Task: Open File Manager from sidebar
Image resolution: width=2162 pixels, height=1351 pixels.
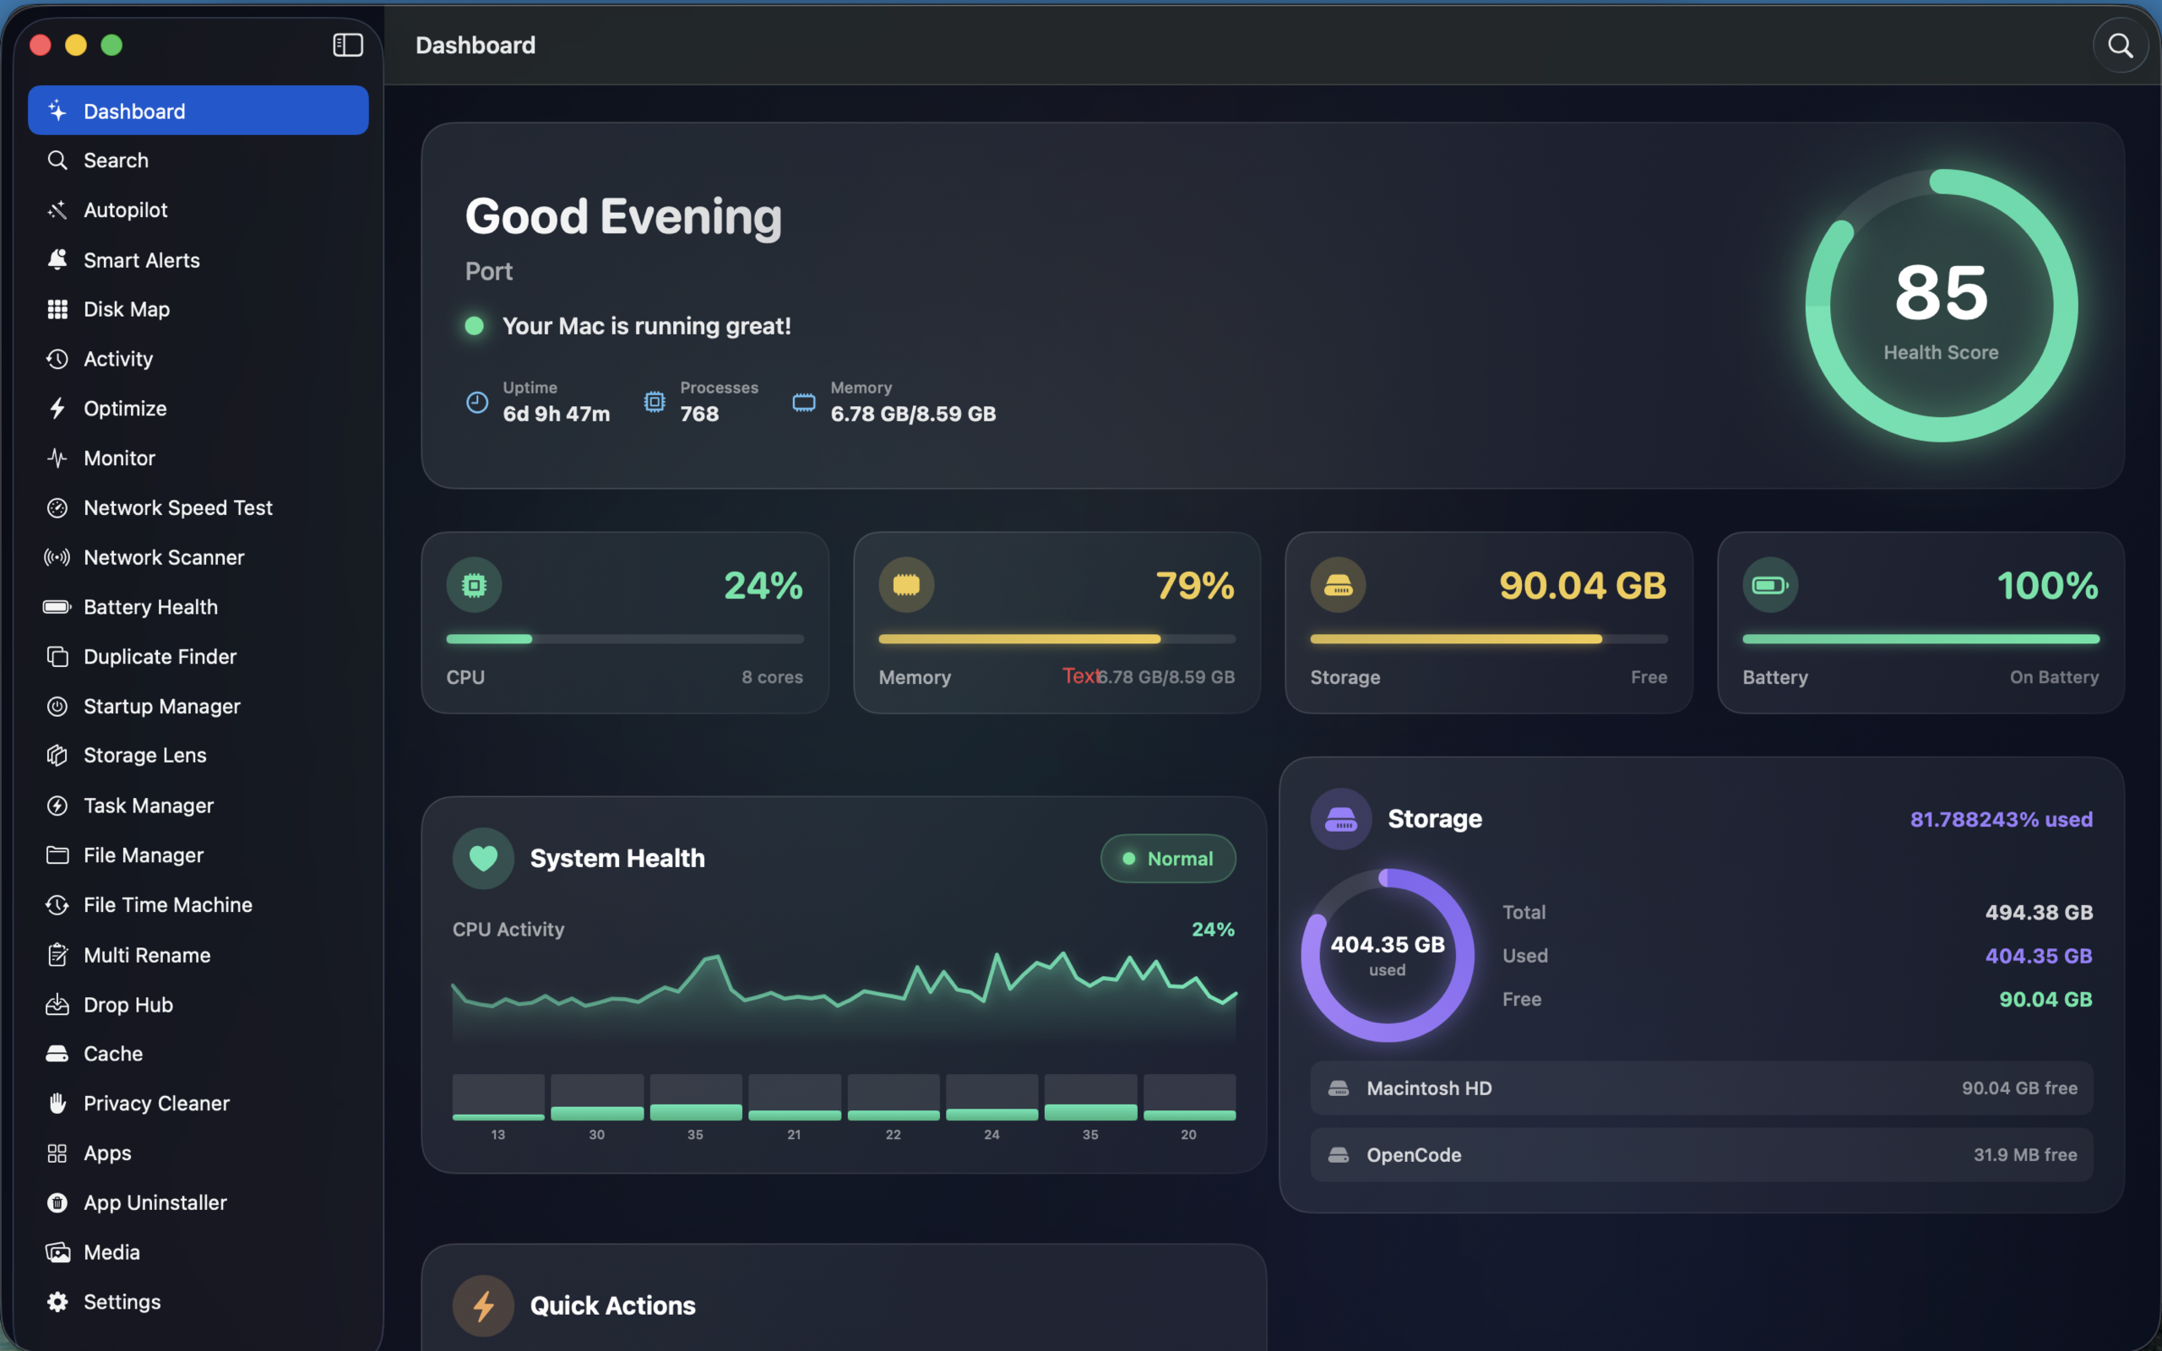Action: click(x=198, y=855)
